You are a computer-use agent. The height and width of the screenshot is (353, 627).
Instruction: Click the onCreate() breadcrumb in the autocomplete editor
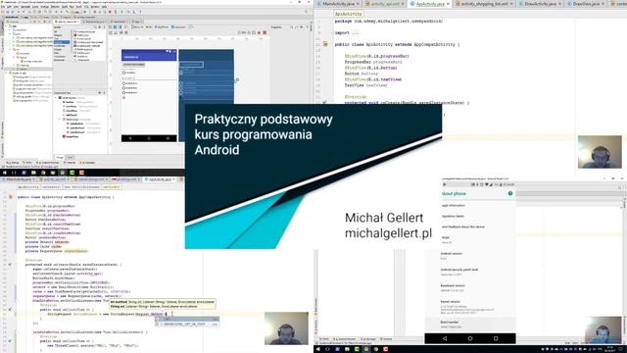tap(51, 187)
